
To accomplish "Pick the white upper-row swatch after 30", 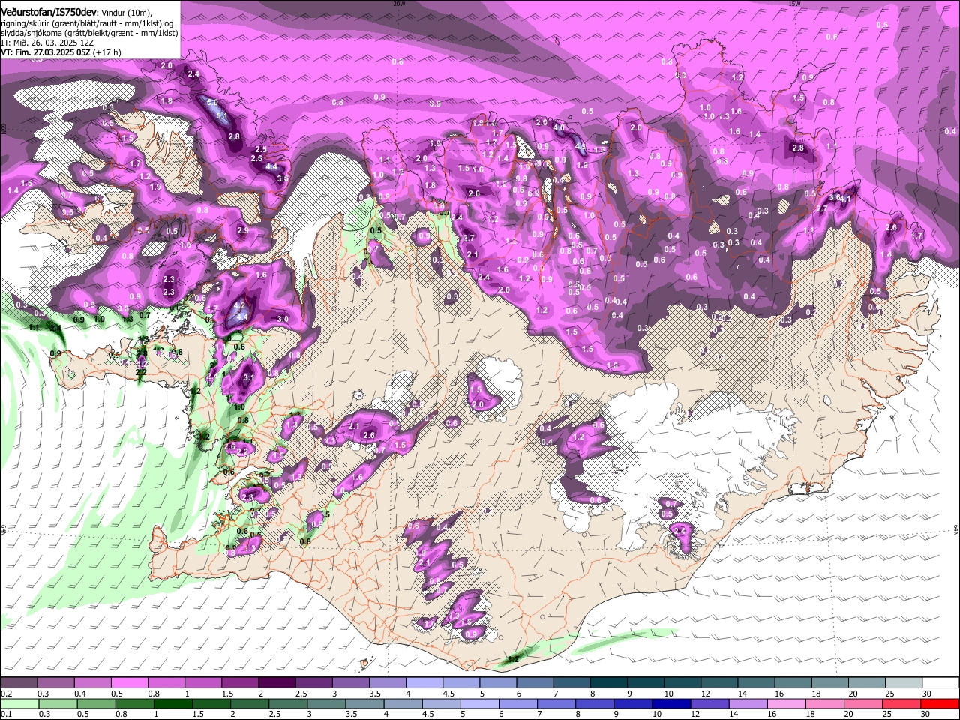I will coord(940,683).
